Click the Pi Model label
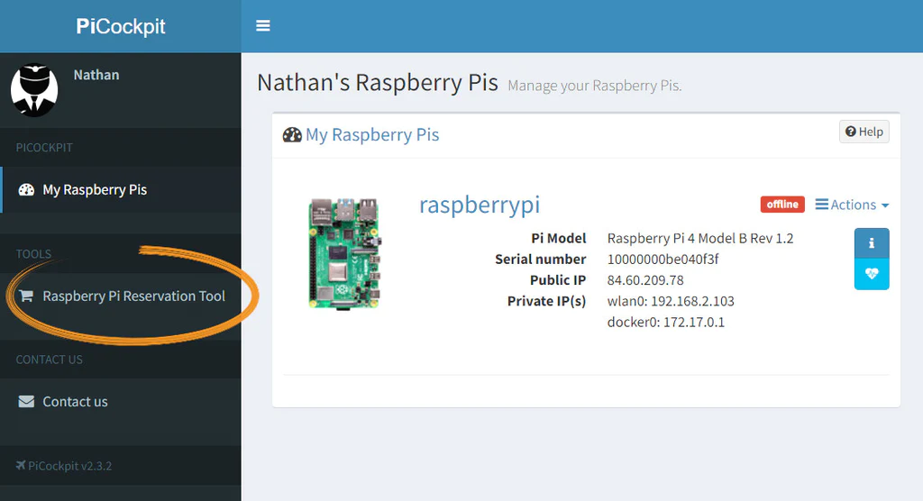The image size is (923, 501). pyautogui.click(x=559, y=239)
